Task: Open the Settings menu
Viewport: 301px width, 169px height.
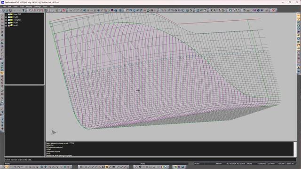Action: click(x=38, y=7)
